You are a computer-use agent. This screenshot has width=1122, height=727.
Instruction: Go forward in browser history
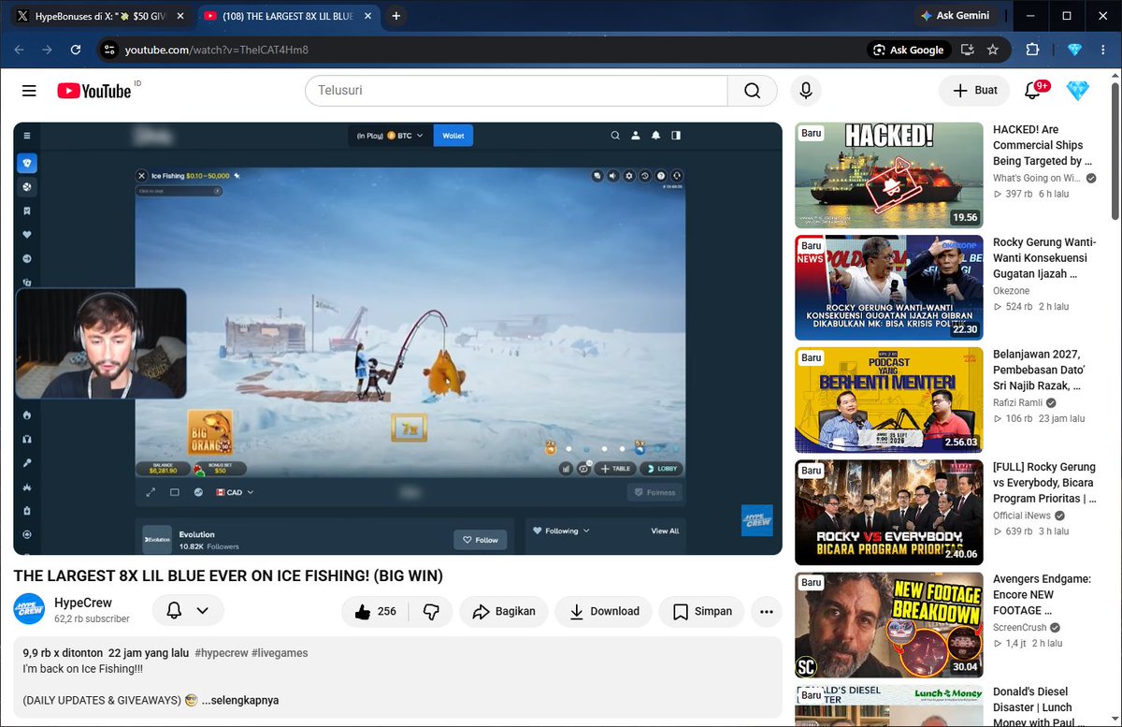(47, 50)
